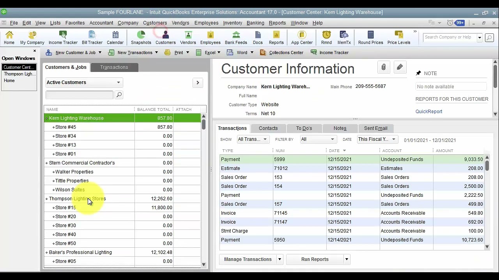This screenshot has width=499, height=280.
Task: Click customer list vertical scrollbar thumb
Action: pos(203,124)
